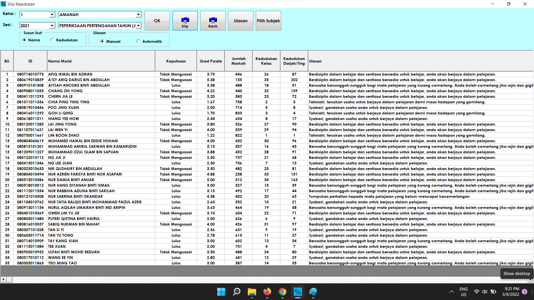Expand the Kelas number dropdown
The height and width of the screenshot is (300, 534).
[52, 14]
